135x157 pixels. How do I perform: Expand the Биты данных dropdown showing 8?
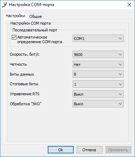(x=98, y=74)
